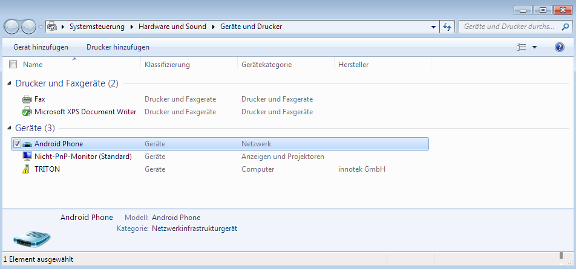
Task: Click Hardware und Sound breadcrumb
Action: click(172, 27)
